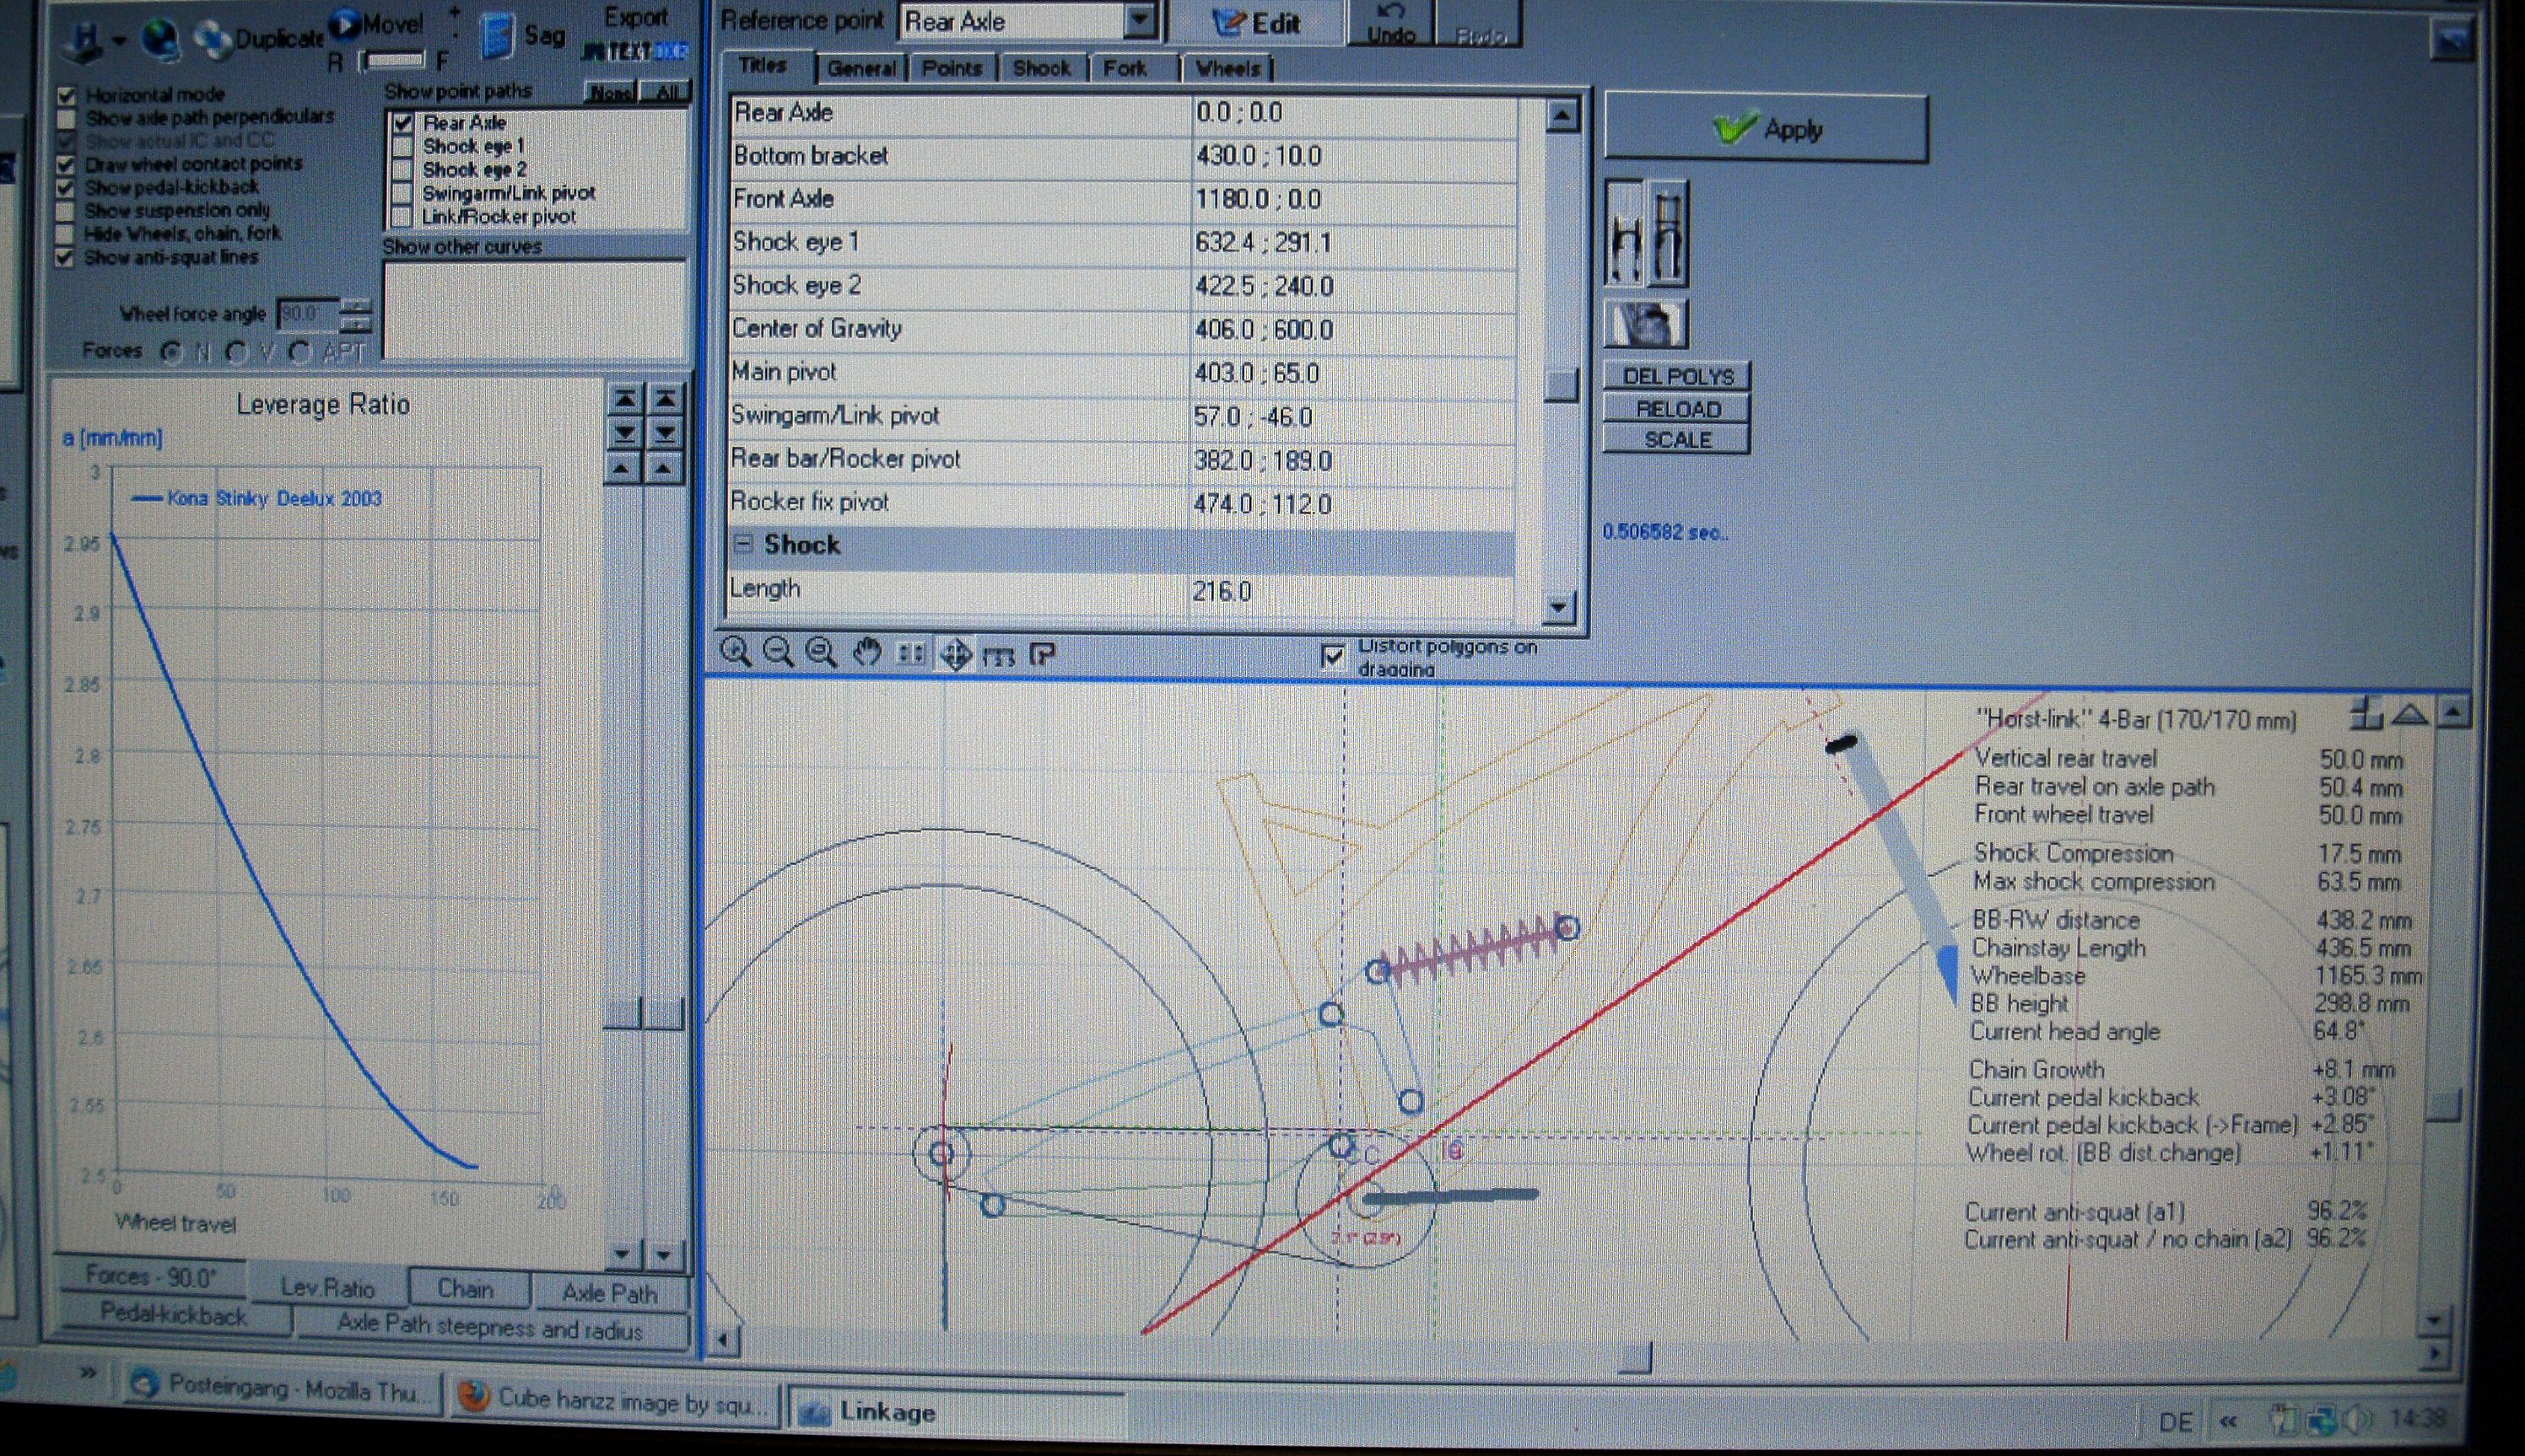Enable Show suspension only checkbox
The image size is (2525, 1456).
tap(65, 211)
